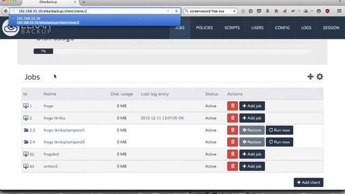The width and height of the screenshot is (345, 194).
Task: Open the POLICIES menu
Action: (x=204, y=27)
